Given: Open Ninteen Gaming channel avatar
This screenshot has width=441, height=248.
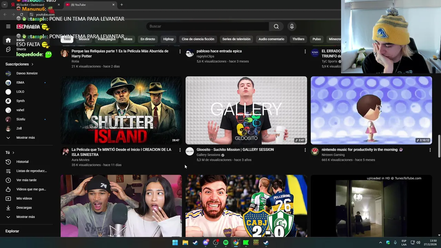Looking at the screenshot, I should [315, 152].
